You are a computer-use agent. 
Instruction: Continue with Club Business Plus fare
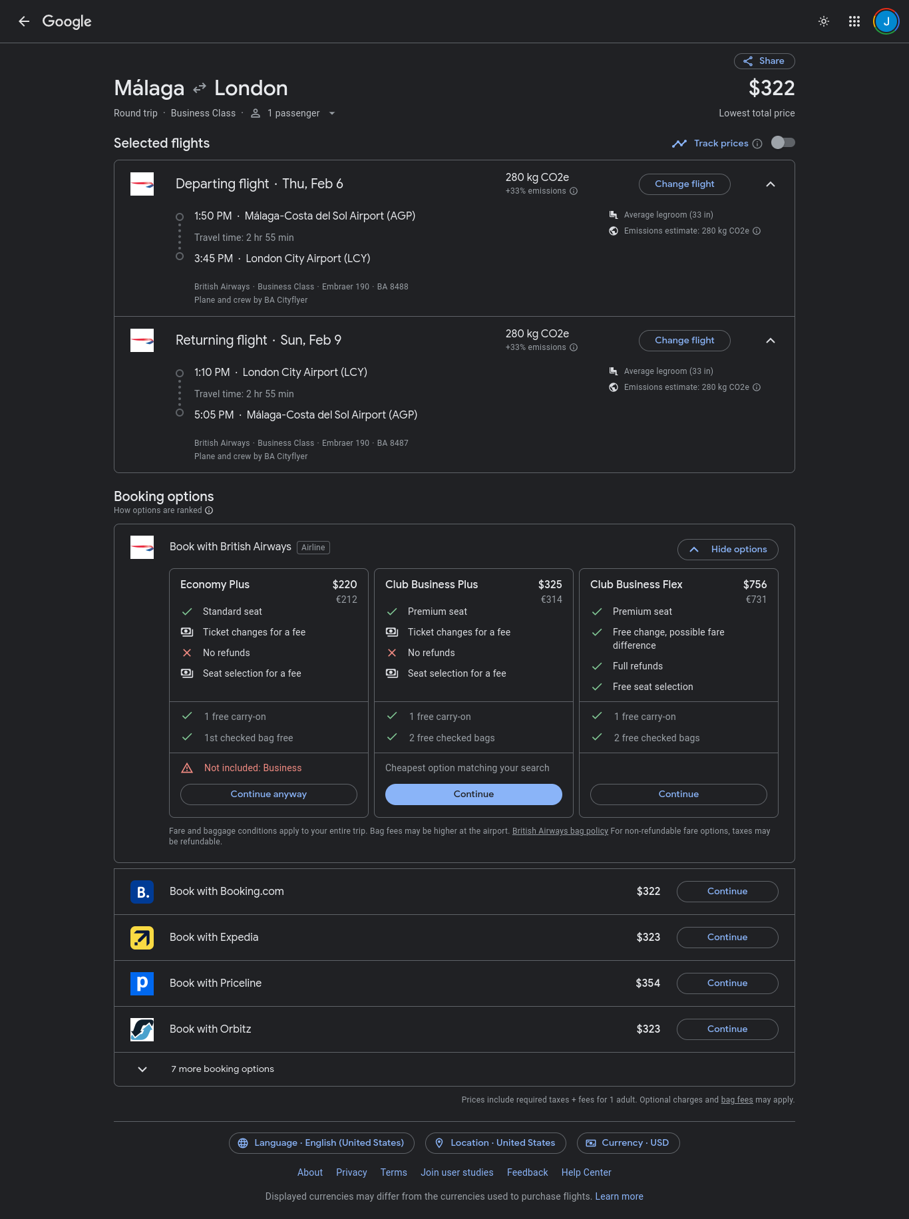tap(473, 794)
